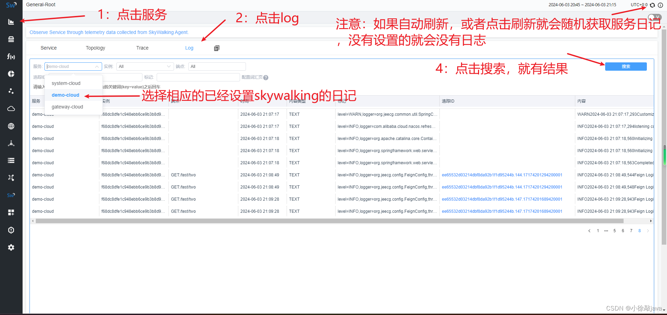
Task: Click the 端点 endpoint All field
Action: [217, 67]
